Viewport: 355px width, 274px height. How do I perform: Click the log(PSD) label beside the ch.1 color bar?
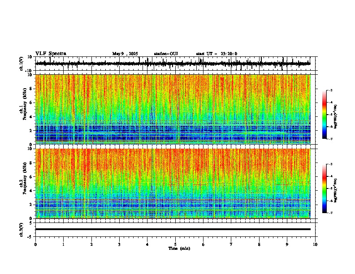[x=336, y=116]
